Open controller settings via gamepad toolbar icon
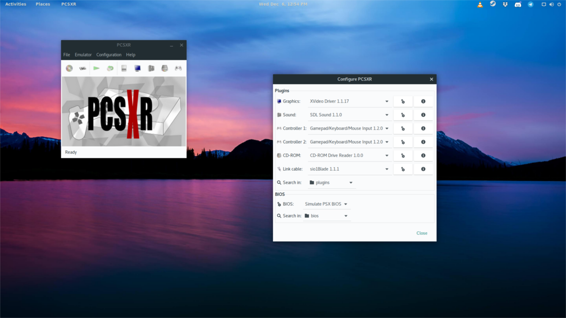The image size is (566, 318). [178, 68]
